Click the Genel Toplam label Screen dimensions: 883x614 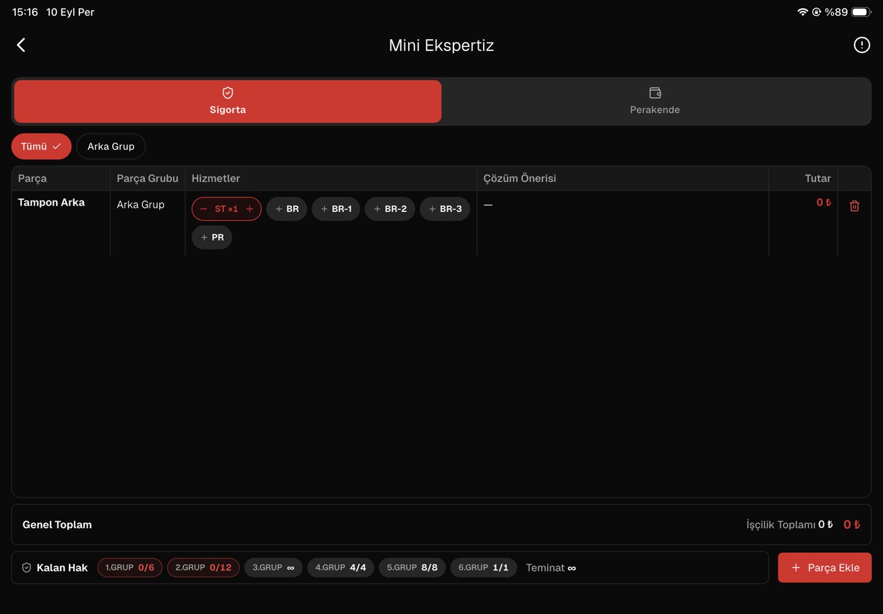(x=57, y=524)
